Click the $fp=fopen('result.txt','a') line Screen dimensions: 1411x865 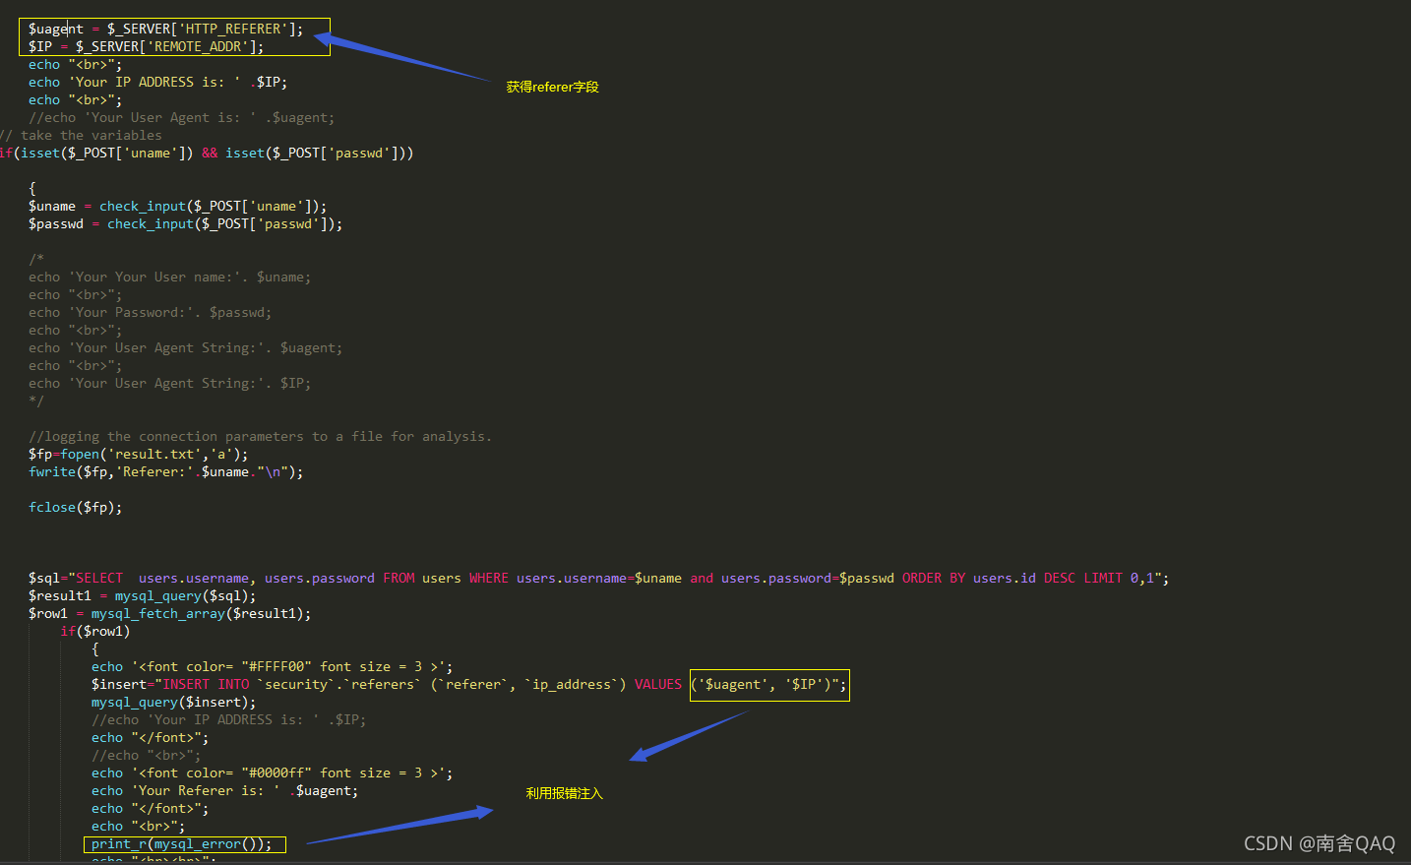pos(138,454)
